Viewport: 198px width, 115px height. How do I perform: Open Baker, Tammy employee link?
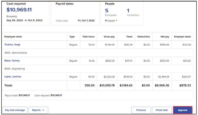pos(12,60)
